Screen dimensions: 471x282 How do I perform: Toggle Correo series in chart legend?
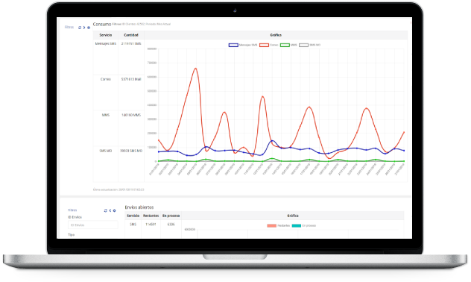click(269, 45)
